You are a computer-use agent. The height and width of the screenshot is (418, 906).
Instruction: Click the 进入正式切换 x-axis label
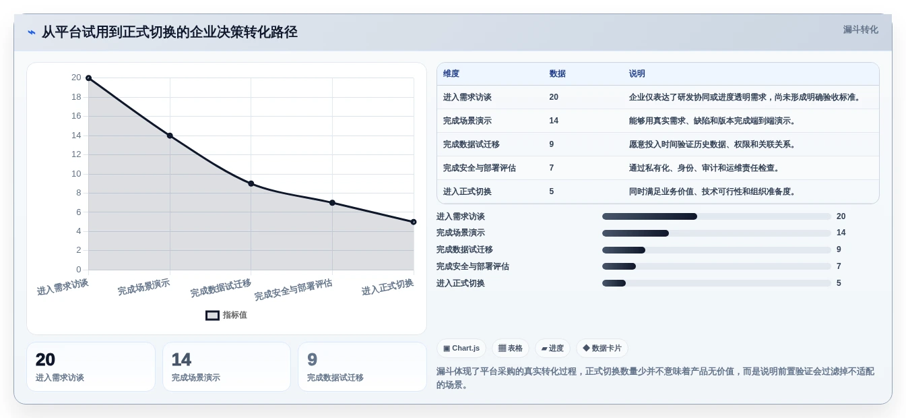pyautogui.click(x=387, y=287)
